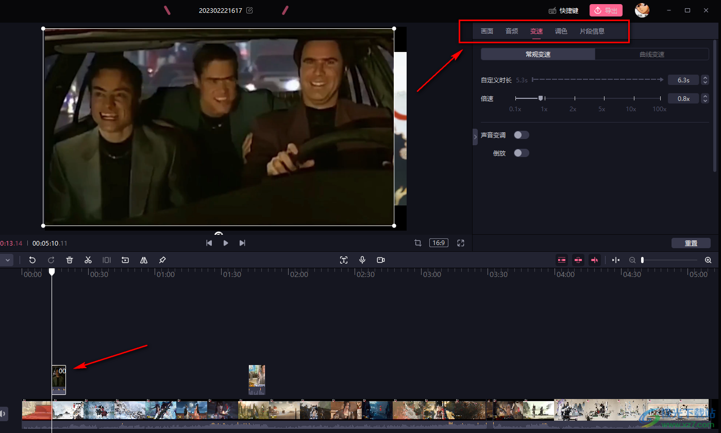
Task: Toggle the 声音变调 switch
Action: click(522, 135)
